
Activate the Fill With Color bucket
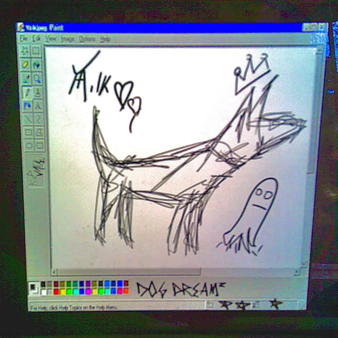click(x=36, y=64)
